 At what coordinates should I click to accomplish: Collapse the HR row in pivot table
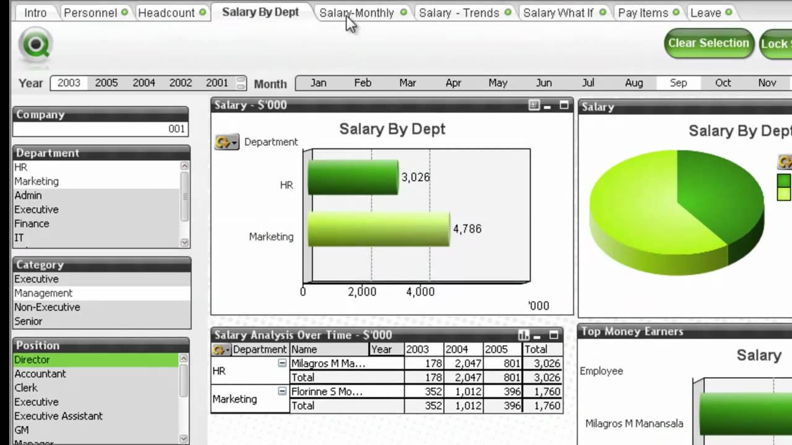[282, 363]
